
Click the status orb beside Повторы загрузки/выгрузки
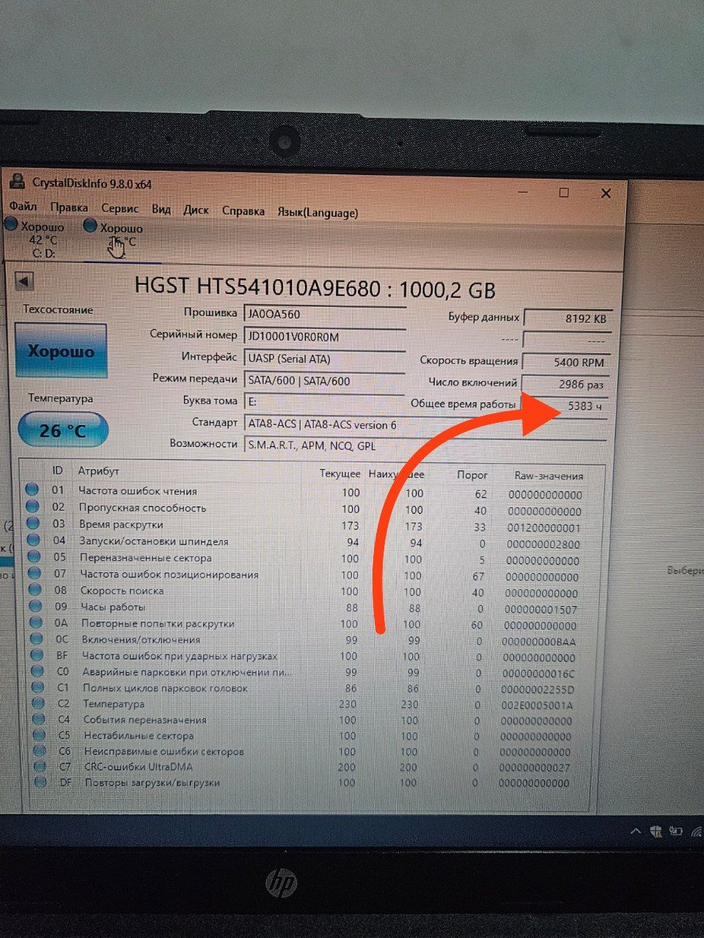click(42, 782)
